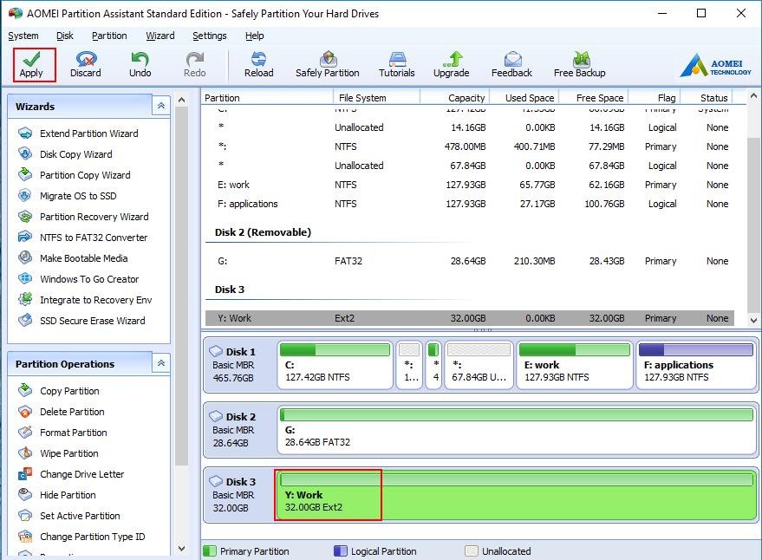Select E: work block on Disk 1
This screenshot has width=762, height=560.
(575, 366)
